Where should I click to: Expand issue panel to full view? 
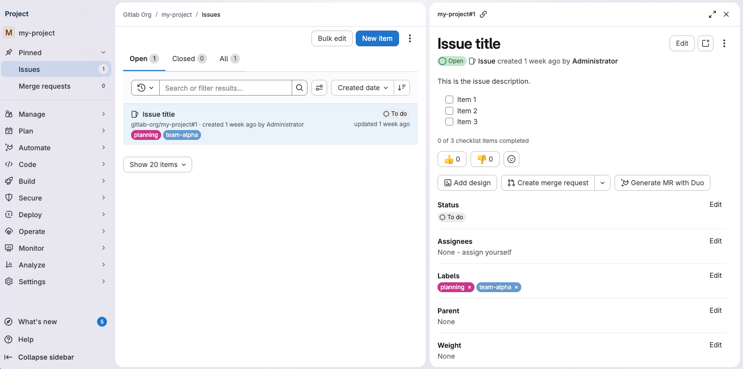[x=712, y=14]
